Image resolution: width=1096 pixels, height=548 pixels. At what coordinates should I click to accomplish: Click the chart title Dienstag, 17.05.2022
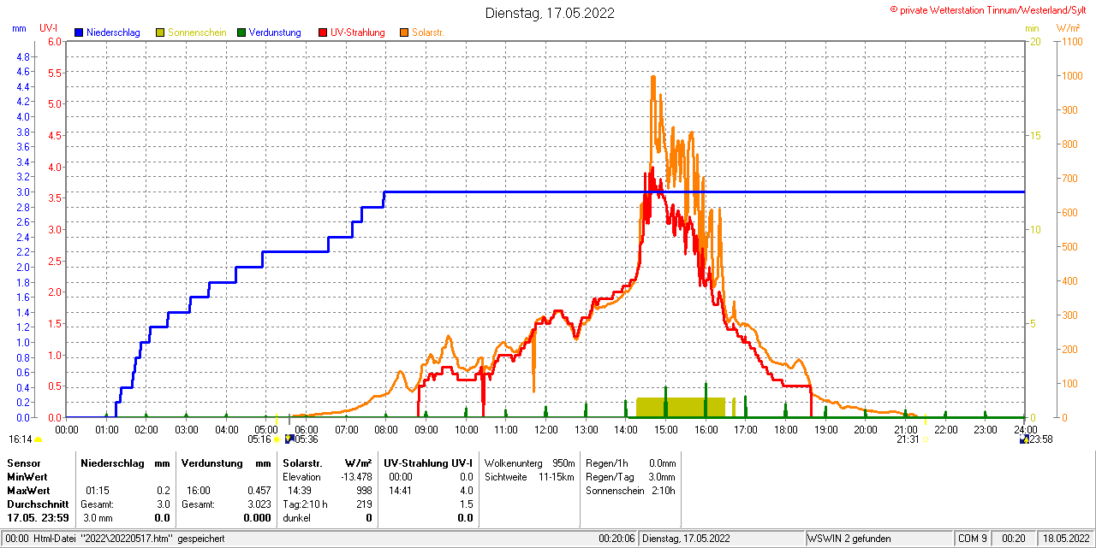tap(549, 13)
